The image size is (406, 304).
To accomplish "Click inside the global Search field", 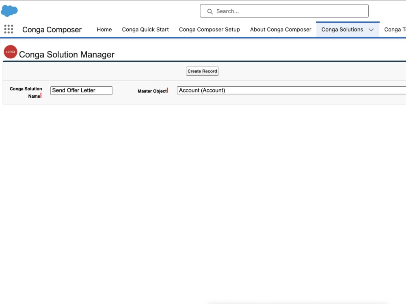I will click(284, 11).
